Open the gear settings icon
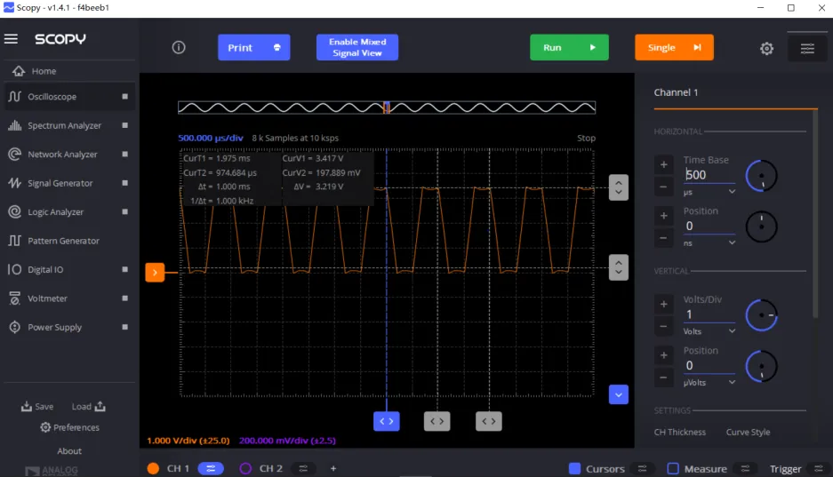The width and height of the screenshot is (833, 477). click(766, 49)
